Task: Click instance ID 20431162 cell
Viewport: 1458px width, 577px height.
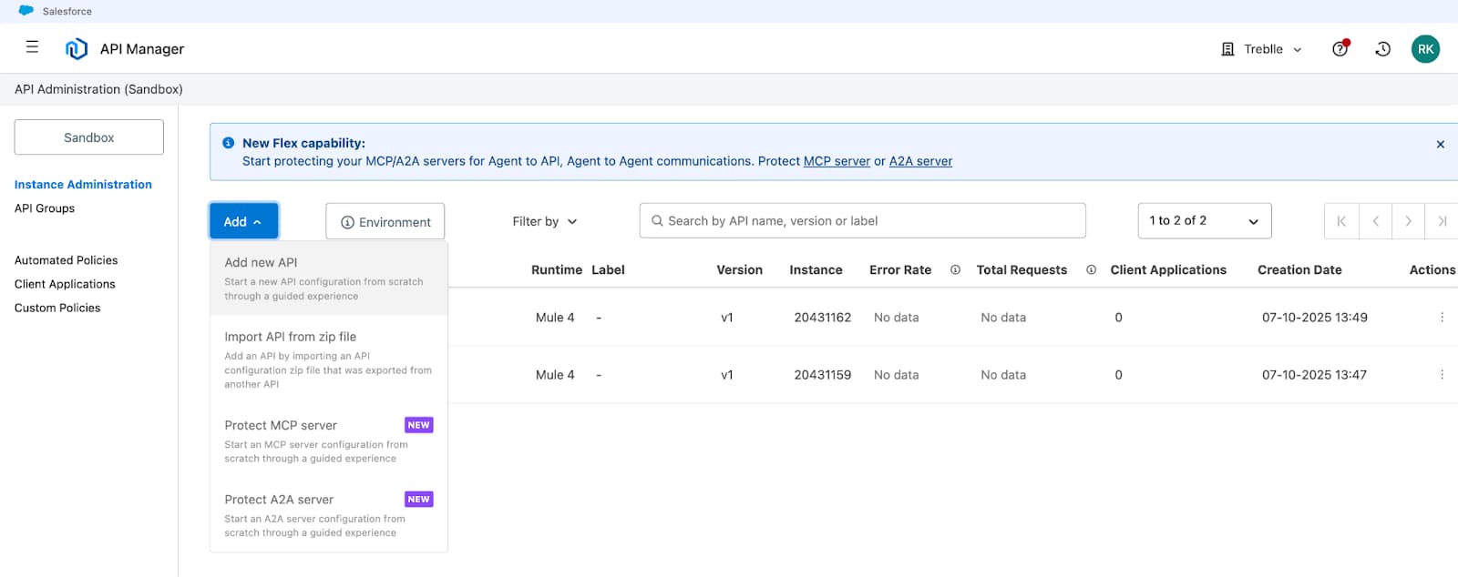Action: (822, 318)
